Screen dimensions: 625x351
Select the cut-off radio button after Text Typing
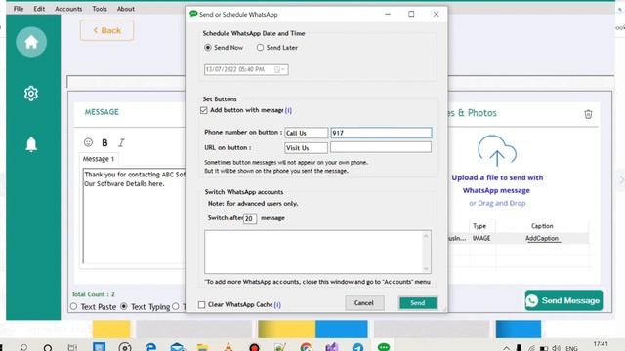(x=176, y=307)
